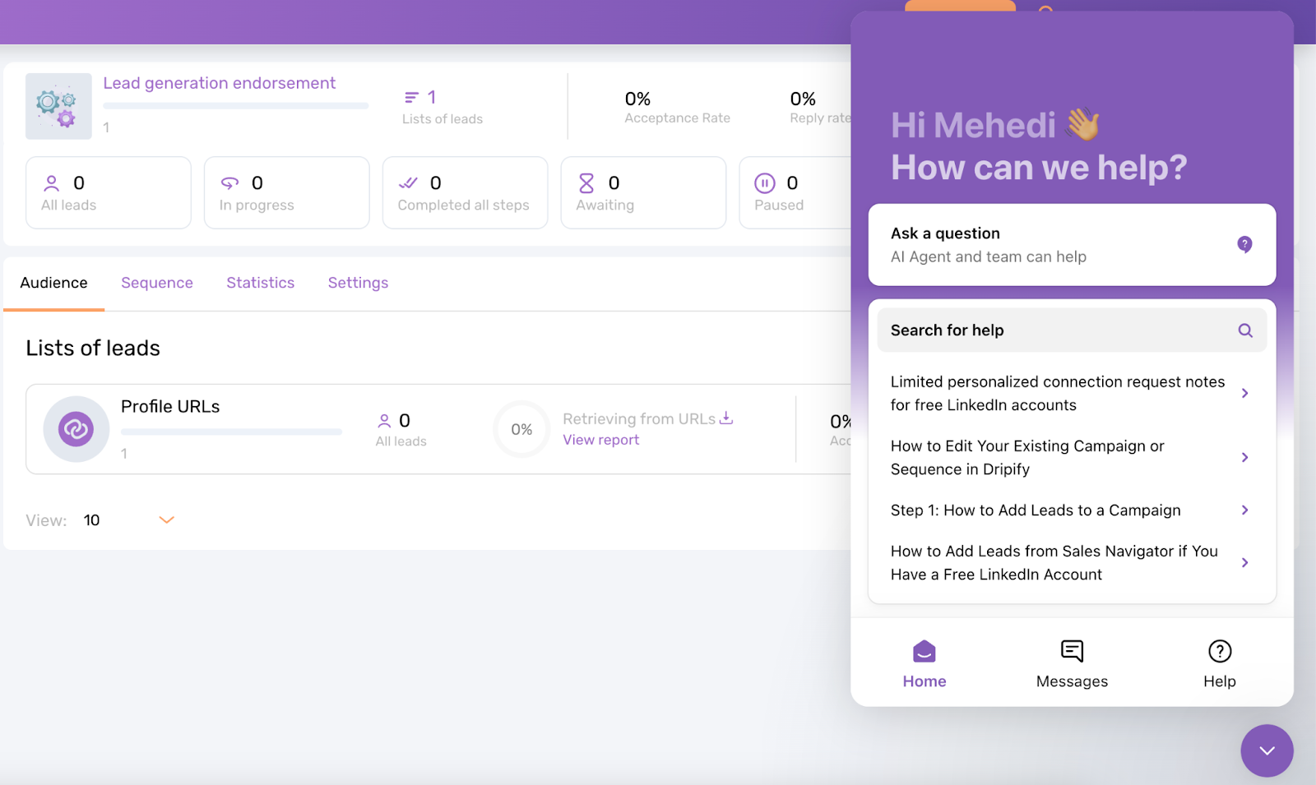Click the Profile URLs chain-link icon

76,429
